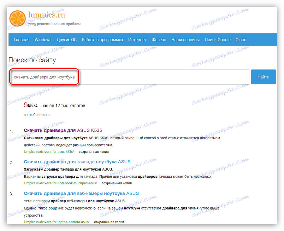The image size is (284, 231).
Task: Open the любое число date filter
Action: [39, 115]
